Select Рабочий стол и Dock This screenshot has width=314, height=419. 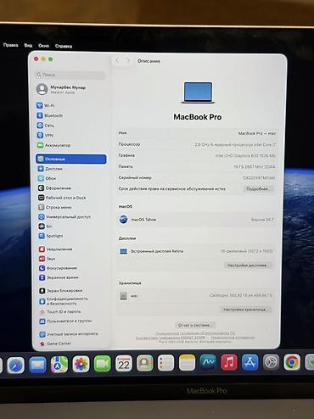click(x=62, y=198)
